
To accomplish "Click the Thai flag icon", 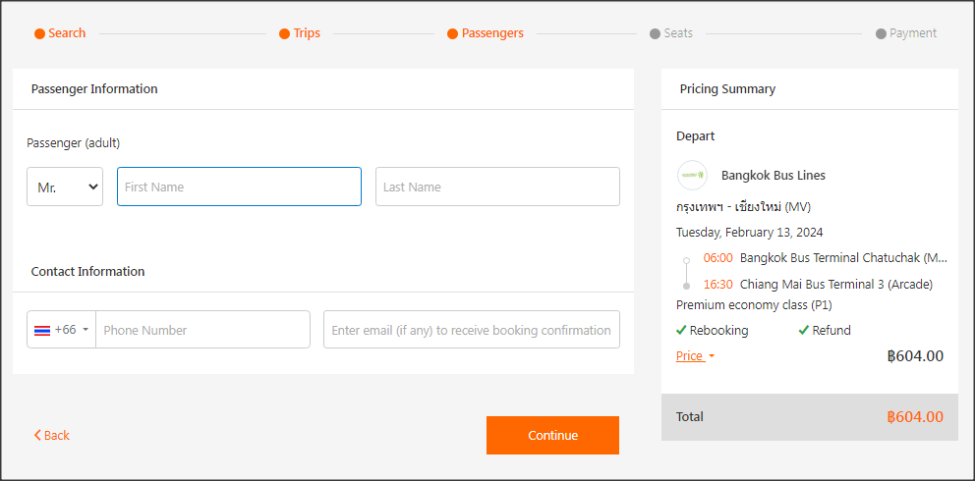I will 42,330.
